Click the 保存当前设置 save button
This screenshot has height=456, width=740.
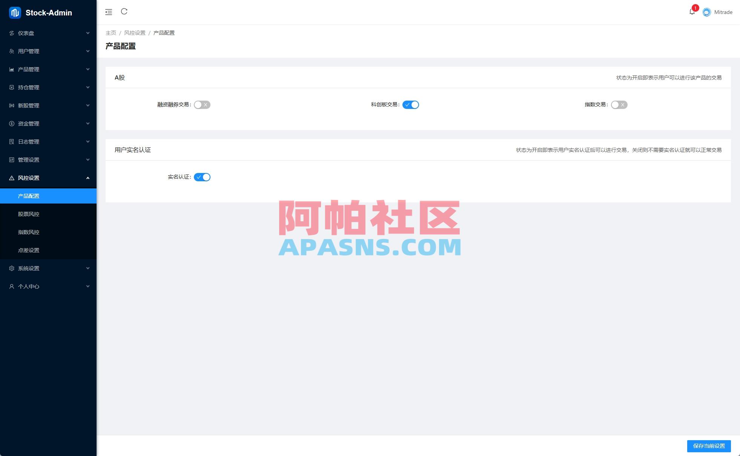(x=709, y=446)
